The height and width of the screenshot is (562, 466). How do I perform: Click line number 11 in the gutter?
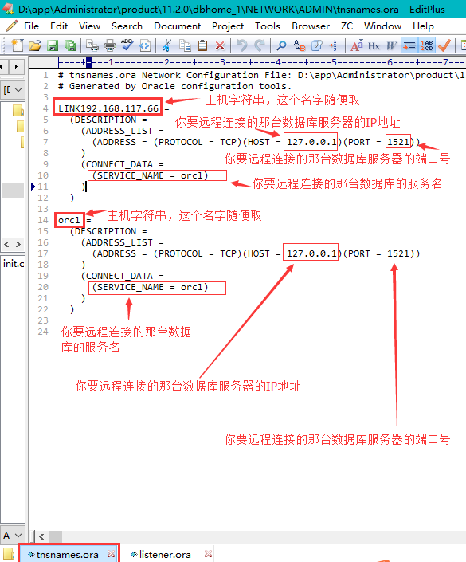coord(43,187)
